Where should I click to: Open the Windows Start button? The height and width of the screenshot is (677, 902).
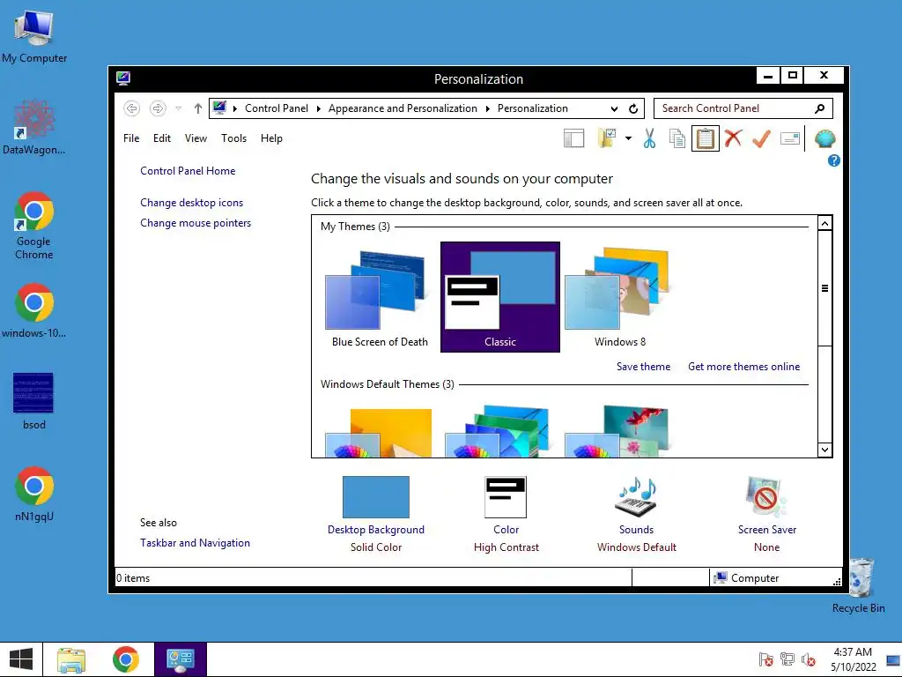(x=21, y=659)
